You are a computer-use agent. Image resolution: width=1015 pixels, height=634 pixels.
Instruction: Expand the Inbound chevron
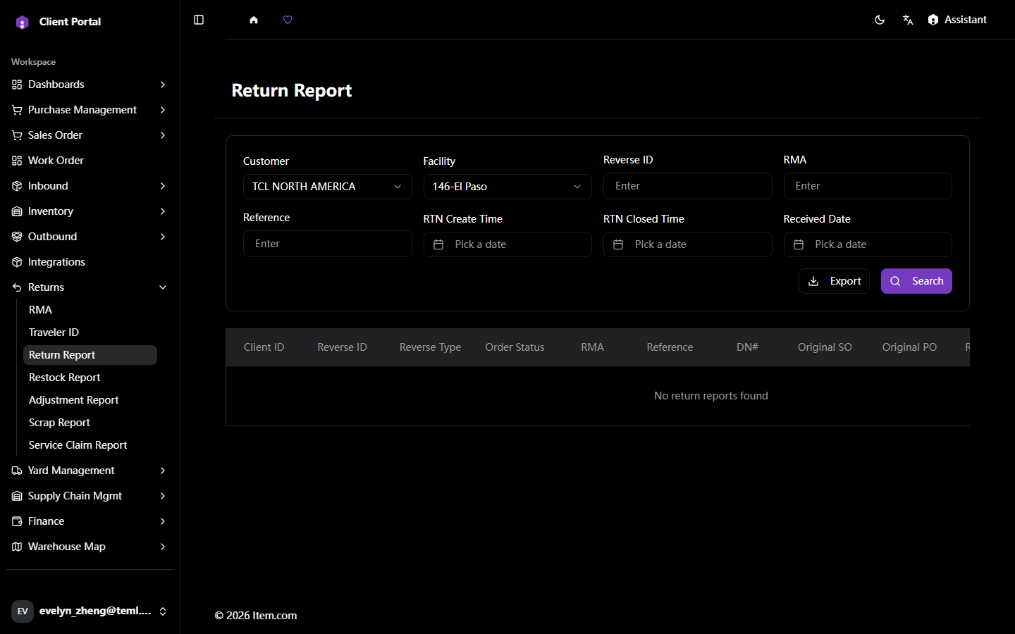[163, 186]
